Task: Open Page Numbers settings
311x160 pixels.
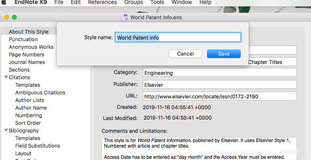Action: click(x=26, y=54)
